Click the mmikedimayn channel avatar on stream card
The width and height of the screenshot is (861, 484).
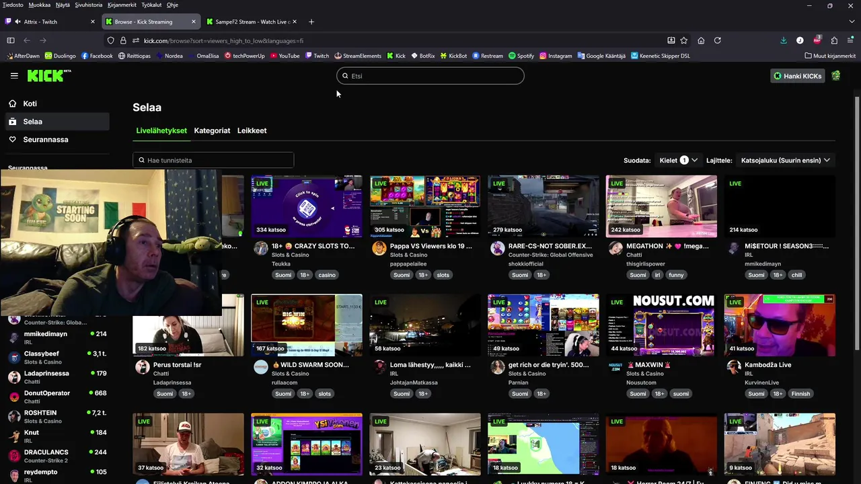coord(735,248)
